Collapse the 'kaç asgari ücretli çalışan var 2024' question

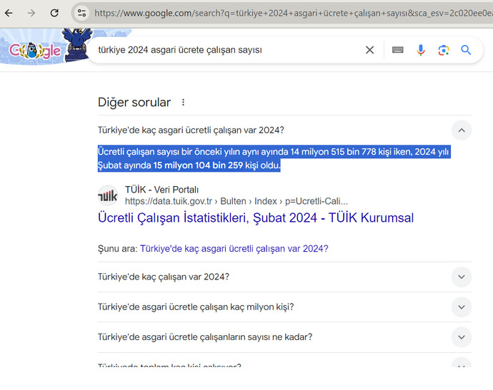click(x=462, y=130)
